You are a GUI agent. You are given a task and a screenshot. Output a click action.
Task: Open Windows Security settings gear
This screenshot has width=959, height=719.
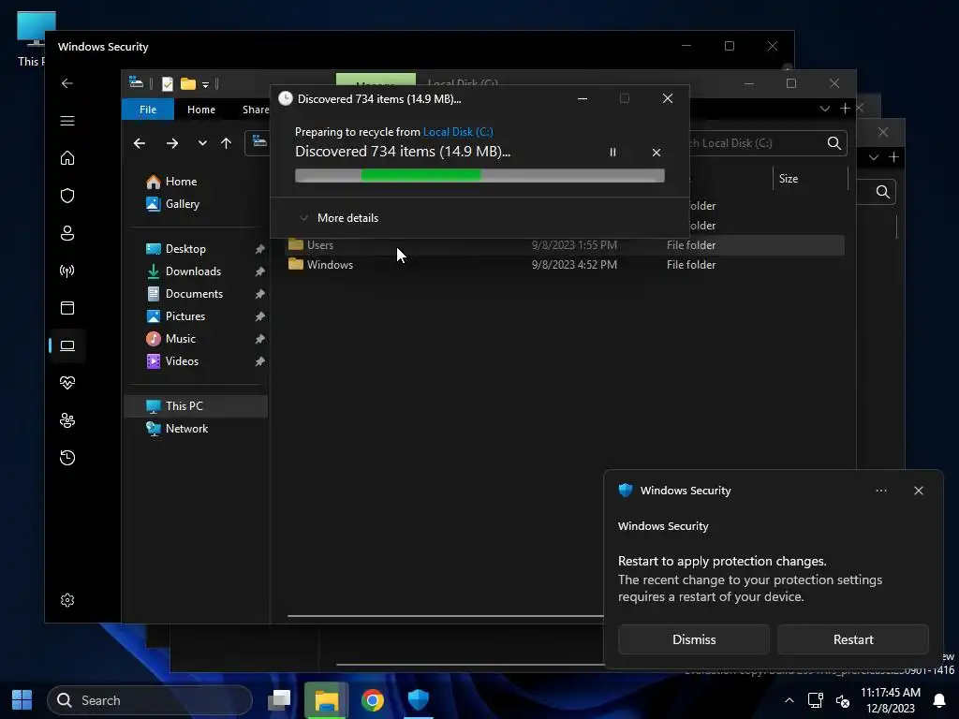[67, 600]
